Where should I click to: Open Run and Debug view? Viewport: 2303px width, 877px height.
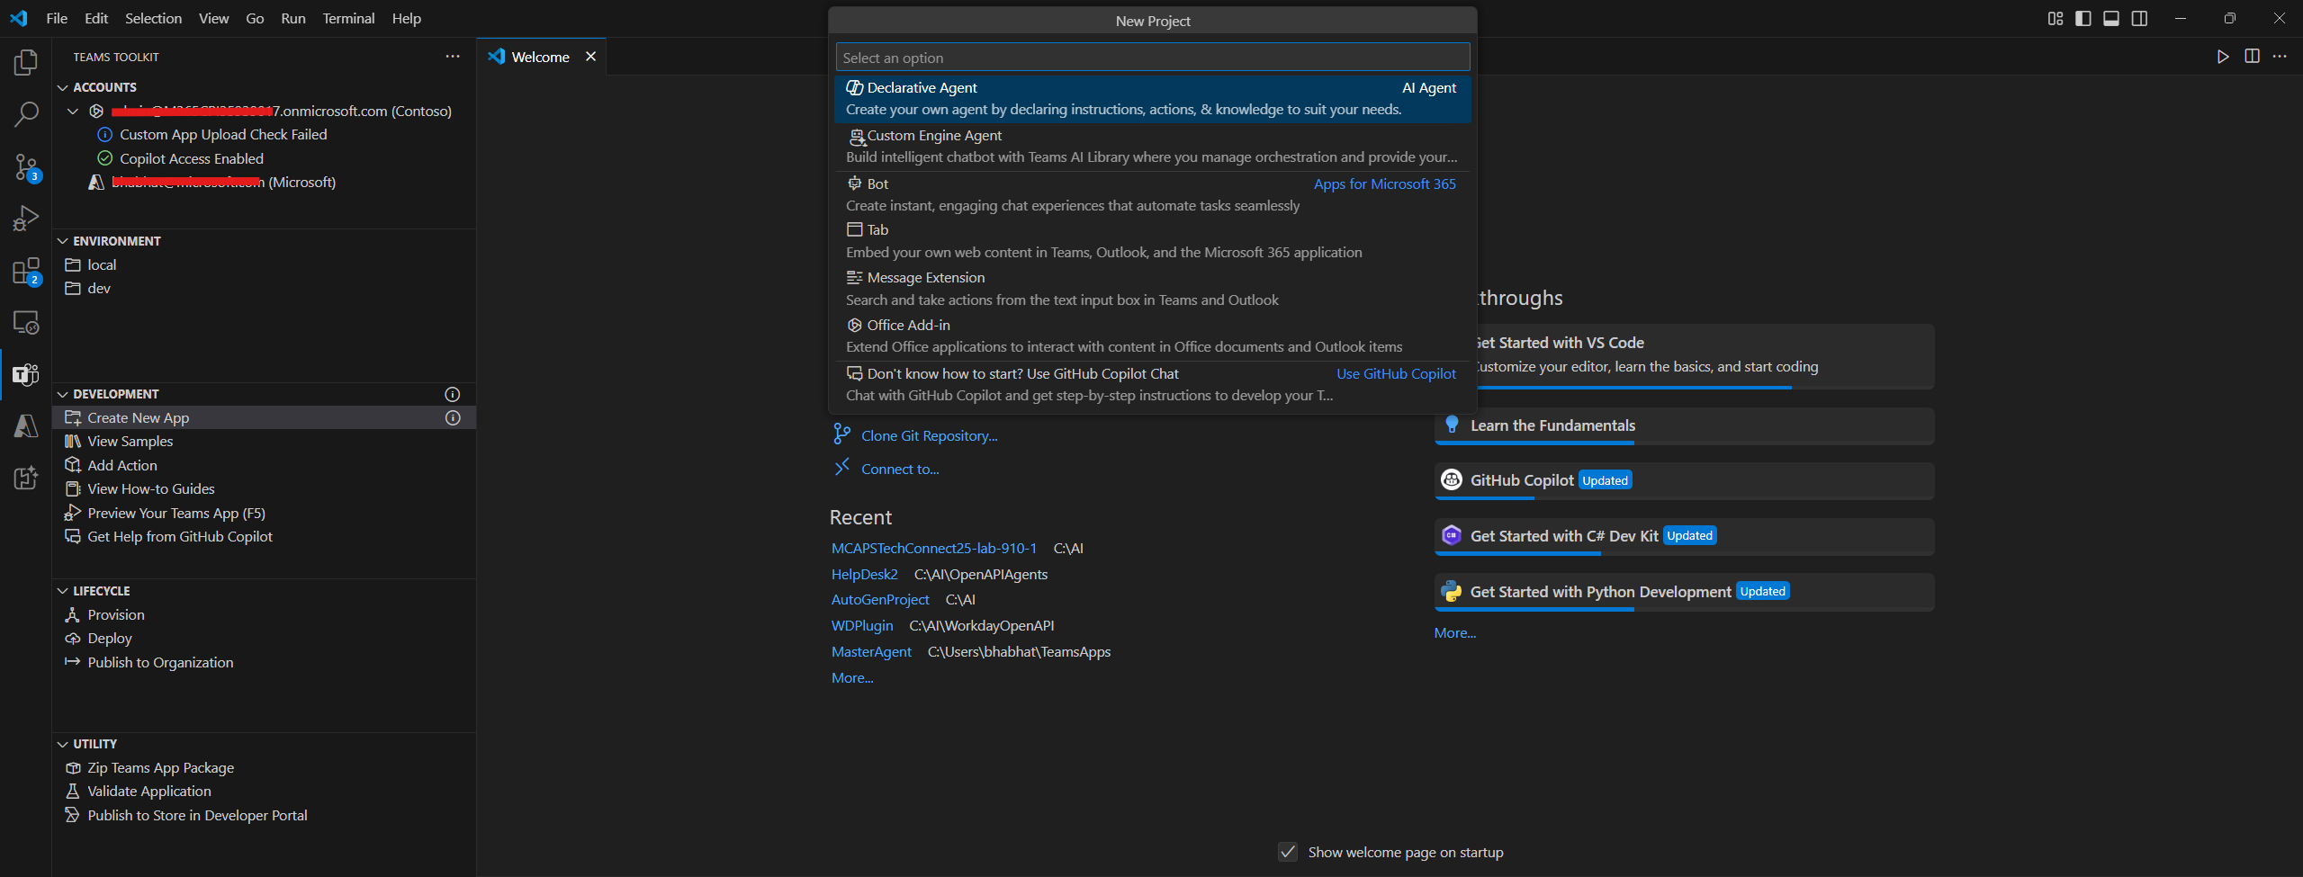click(x=26, y=219)
